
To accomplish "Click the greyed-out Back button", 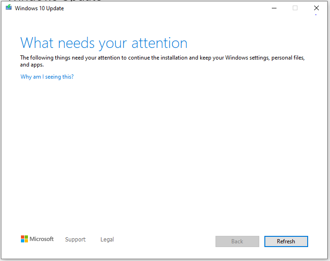I will [237, 241].
